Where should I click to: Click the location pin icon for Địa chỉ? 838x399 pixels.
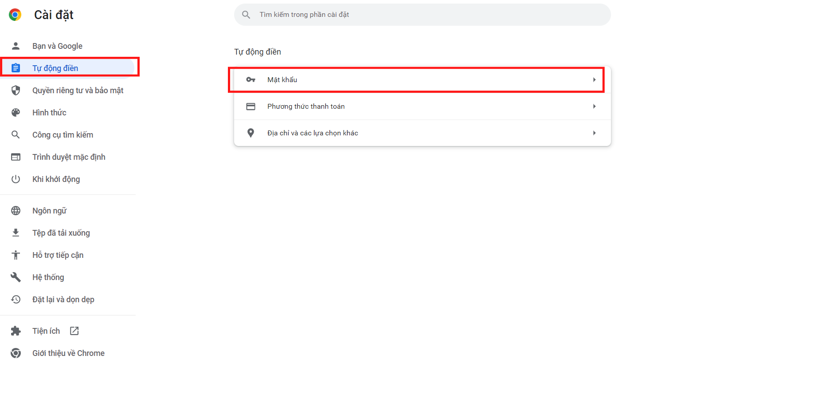point(251,133)
